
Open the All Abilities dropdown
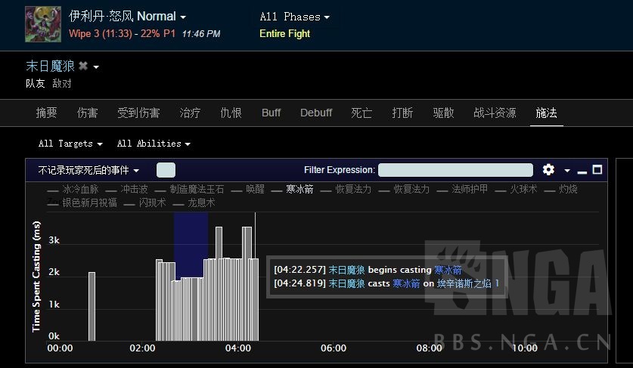pyautogui.click(x=154, y=144)
